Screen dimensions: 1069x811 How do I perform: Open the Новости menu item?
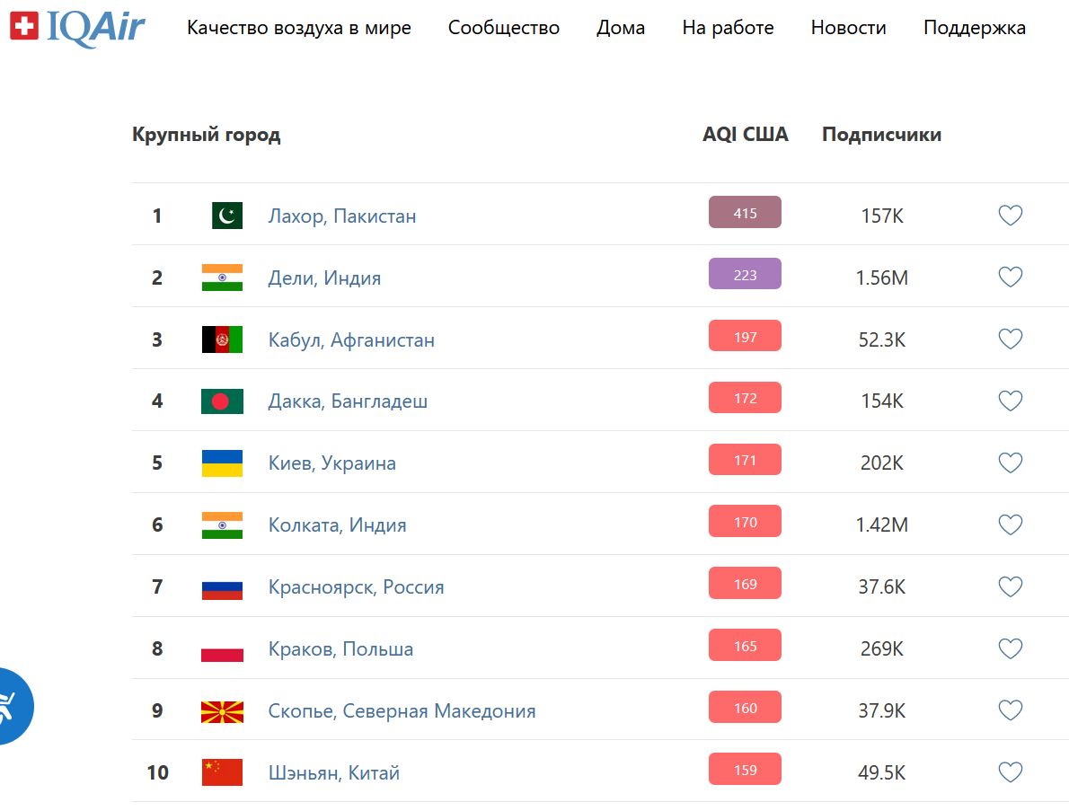pyautogui.click(x=848, y=28)
